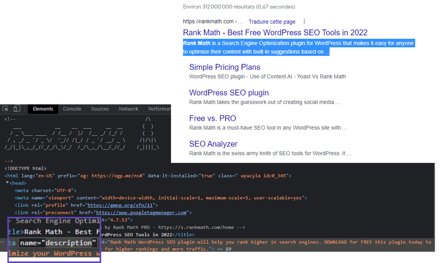Open the 'Simple Pricing Plans' sitelink
The height and width of the screenshot is (263, 447).
(x=225, y=67)
